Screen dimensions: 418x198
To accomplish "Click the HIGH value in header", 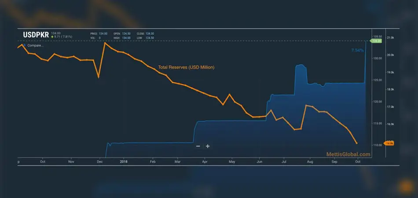I will [126, 38].
